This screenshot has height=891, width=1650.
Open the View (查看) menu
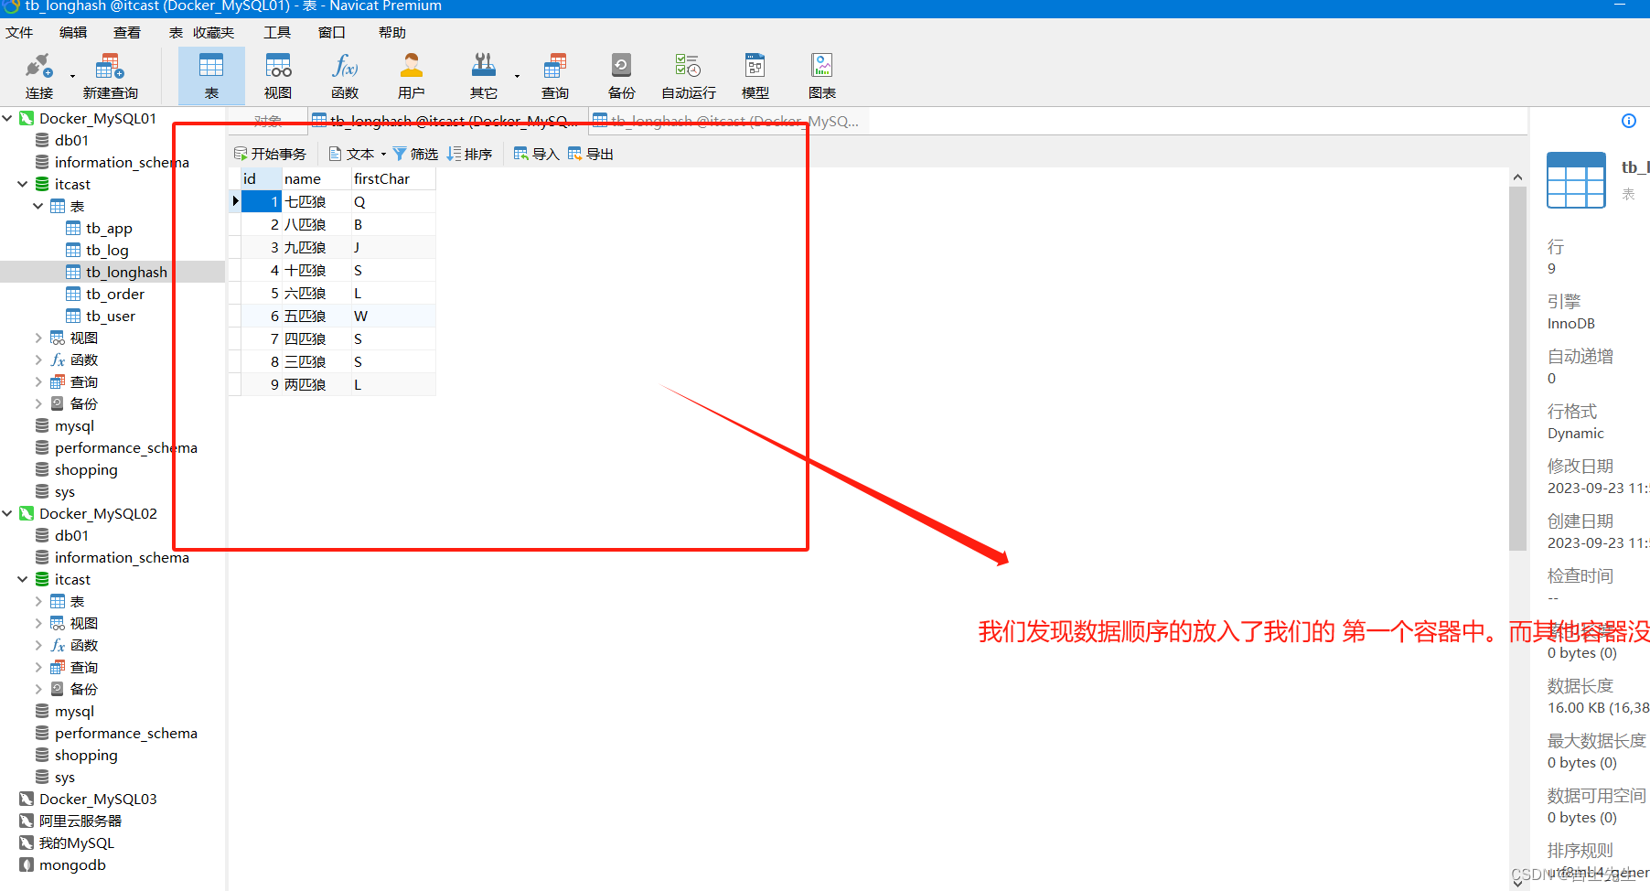pyautogui.click(x=127, y=32)
